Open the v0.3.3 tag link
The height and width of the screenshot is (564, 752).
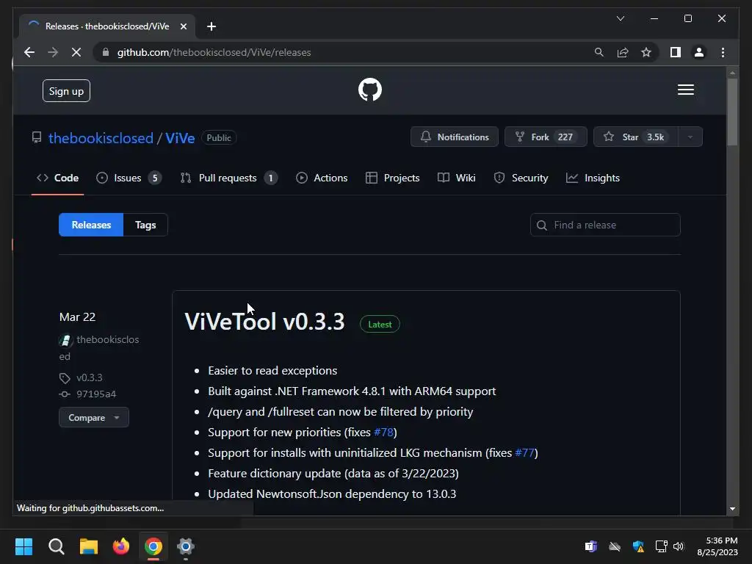pos(89,378)
